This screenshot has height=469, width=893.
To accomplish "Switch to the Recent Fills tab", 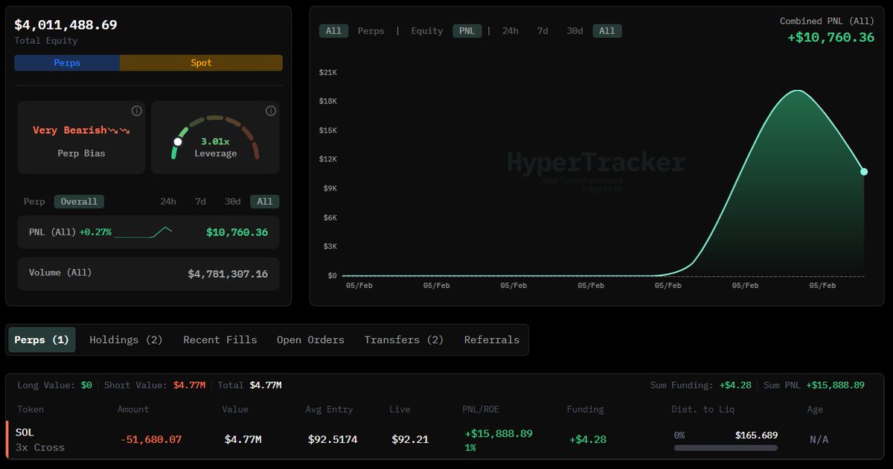I will (x=220, y=339).
